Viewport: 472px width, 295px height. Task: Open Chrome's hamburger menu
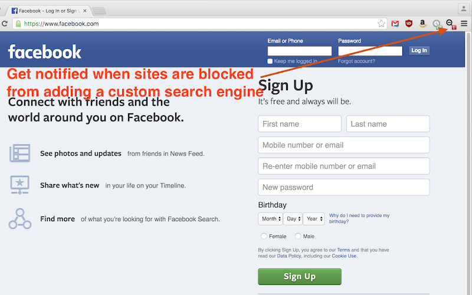(464, 24)
